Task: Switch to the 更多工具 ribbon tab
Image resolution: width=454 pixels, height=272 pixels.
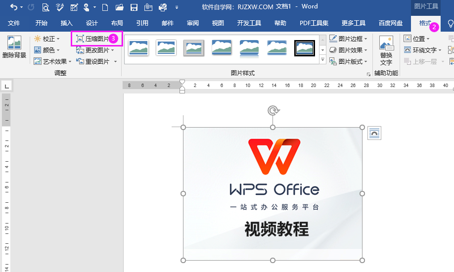Action: [x=354, y=23]
